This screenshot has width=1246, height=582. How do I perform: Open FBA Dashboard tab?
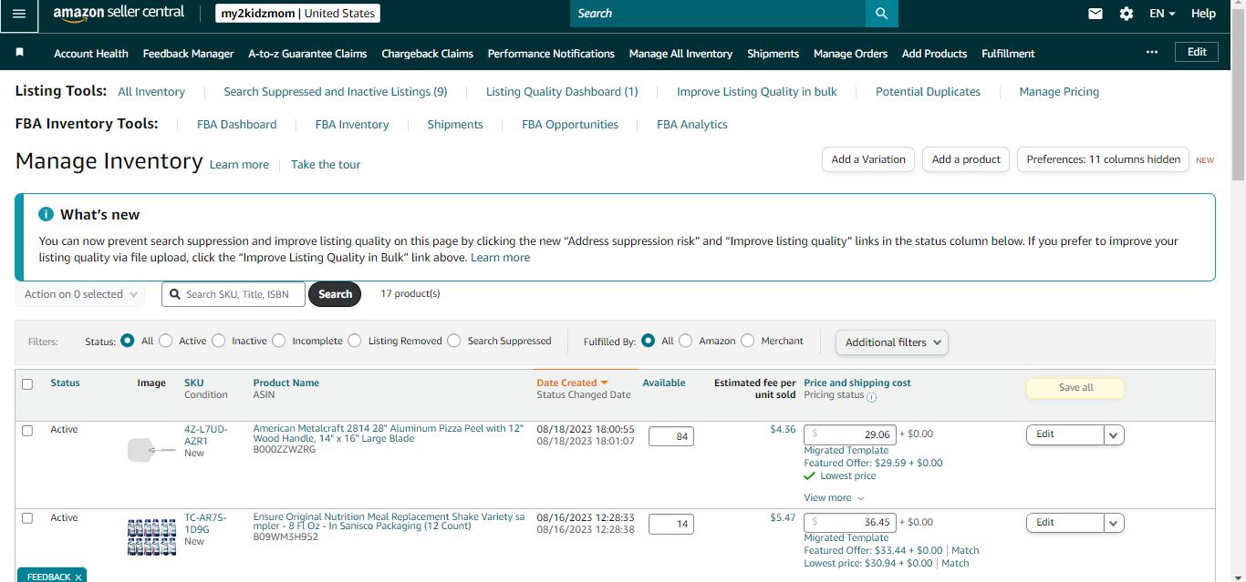236,125
